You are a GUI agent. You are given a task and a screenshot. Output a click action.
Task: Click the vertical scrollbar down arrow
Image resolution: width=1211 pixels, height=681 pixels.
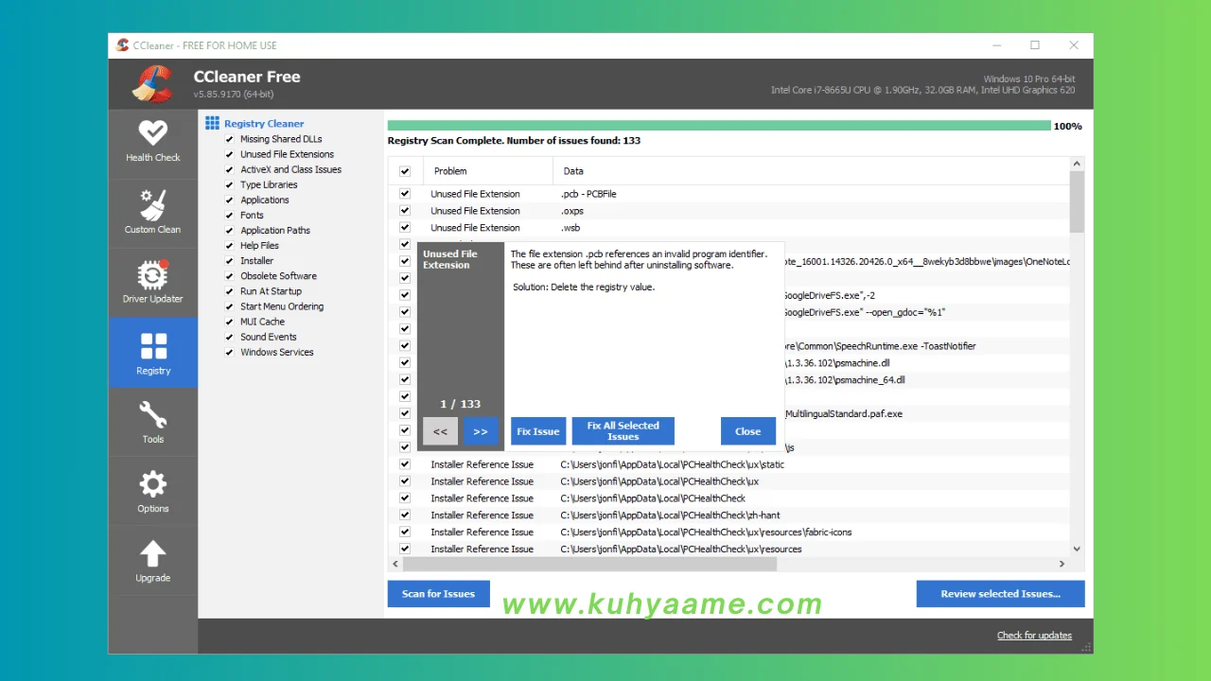coord(1077,549)
